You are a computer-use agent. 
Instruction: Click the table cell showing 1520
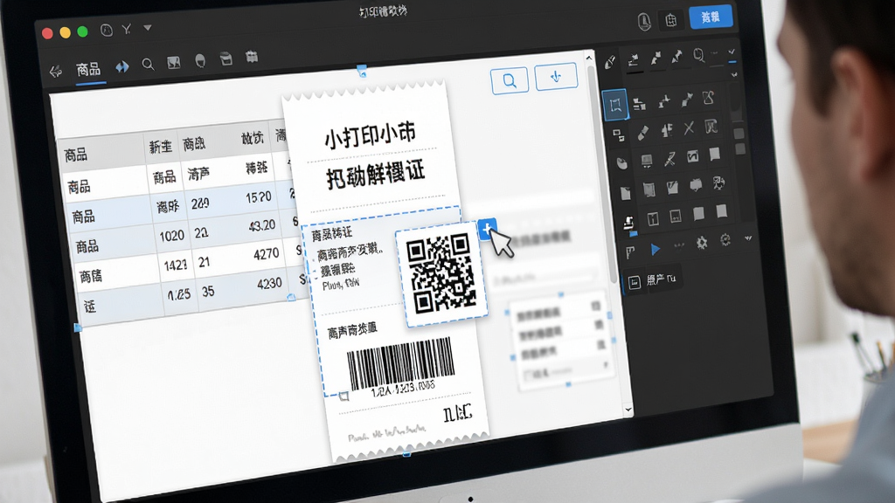[259, 197]
